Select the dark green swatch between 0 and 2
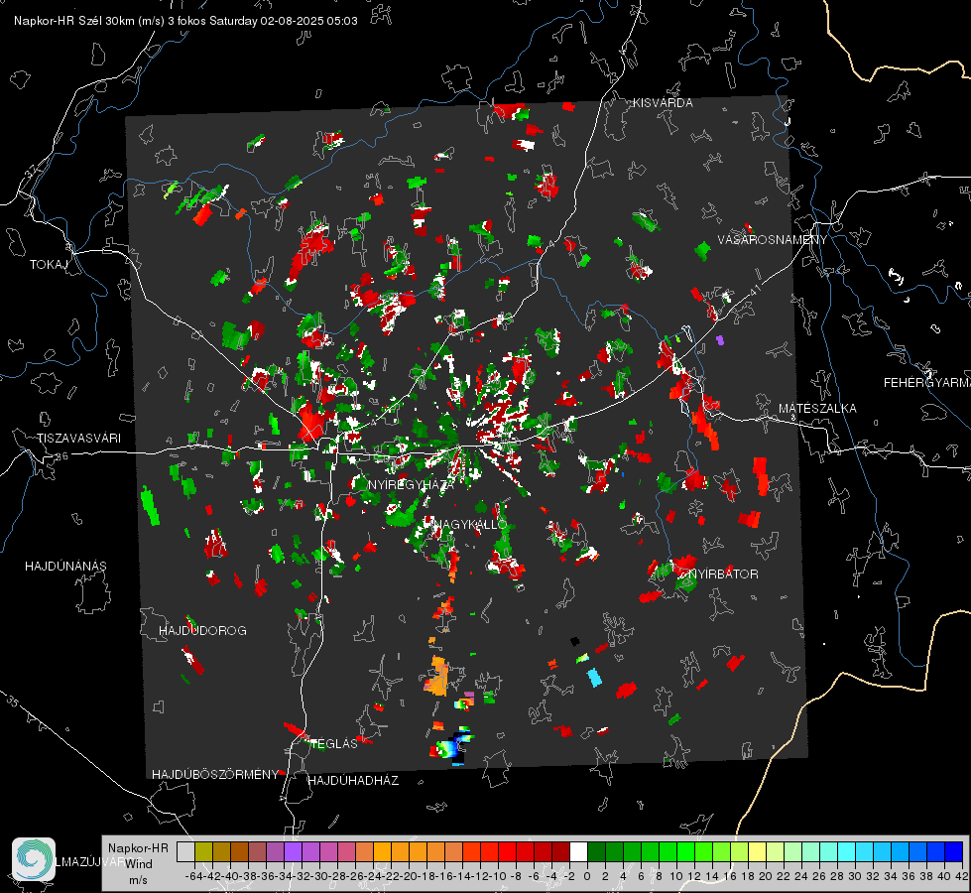 click(x=596, y=851)
